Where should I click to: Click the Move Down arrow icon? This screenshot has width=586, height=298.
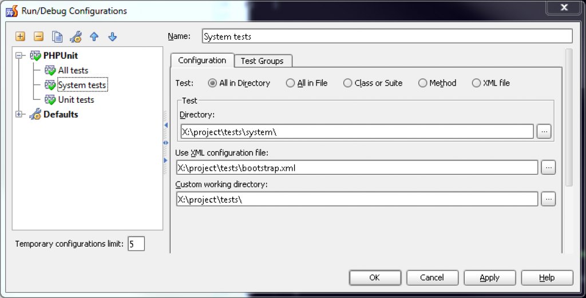point(113,37)
